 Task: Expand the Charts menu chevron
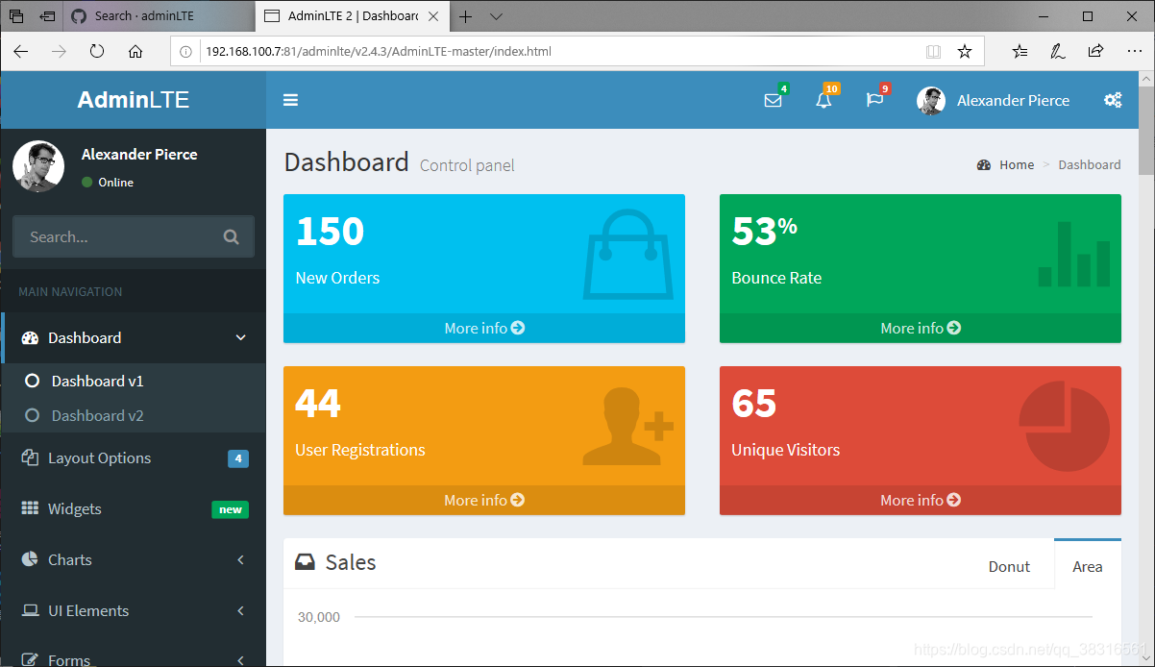[x=241, y=559]
